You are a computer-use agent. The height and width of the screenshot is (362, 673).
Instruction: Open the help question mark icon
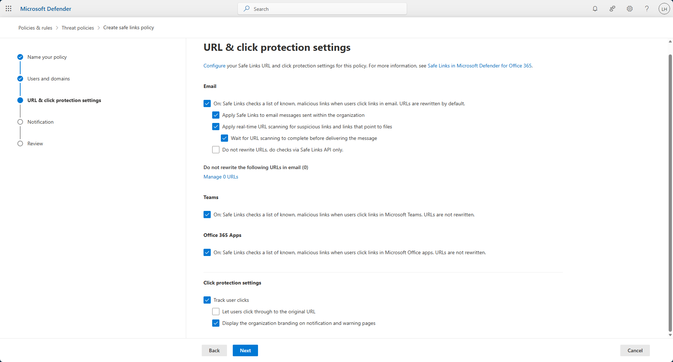[x=647, y=9]
